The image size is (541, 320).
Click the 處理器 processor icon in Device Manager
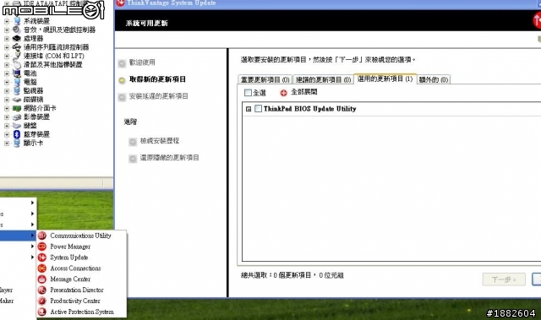tap(17, 38)
